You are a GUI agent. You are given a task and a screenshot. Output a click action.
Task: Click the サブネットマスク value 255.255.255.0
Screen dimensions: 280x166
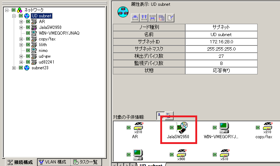tap(221, 49)
